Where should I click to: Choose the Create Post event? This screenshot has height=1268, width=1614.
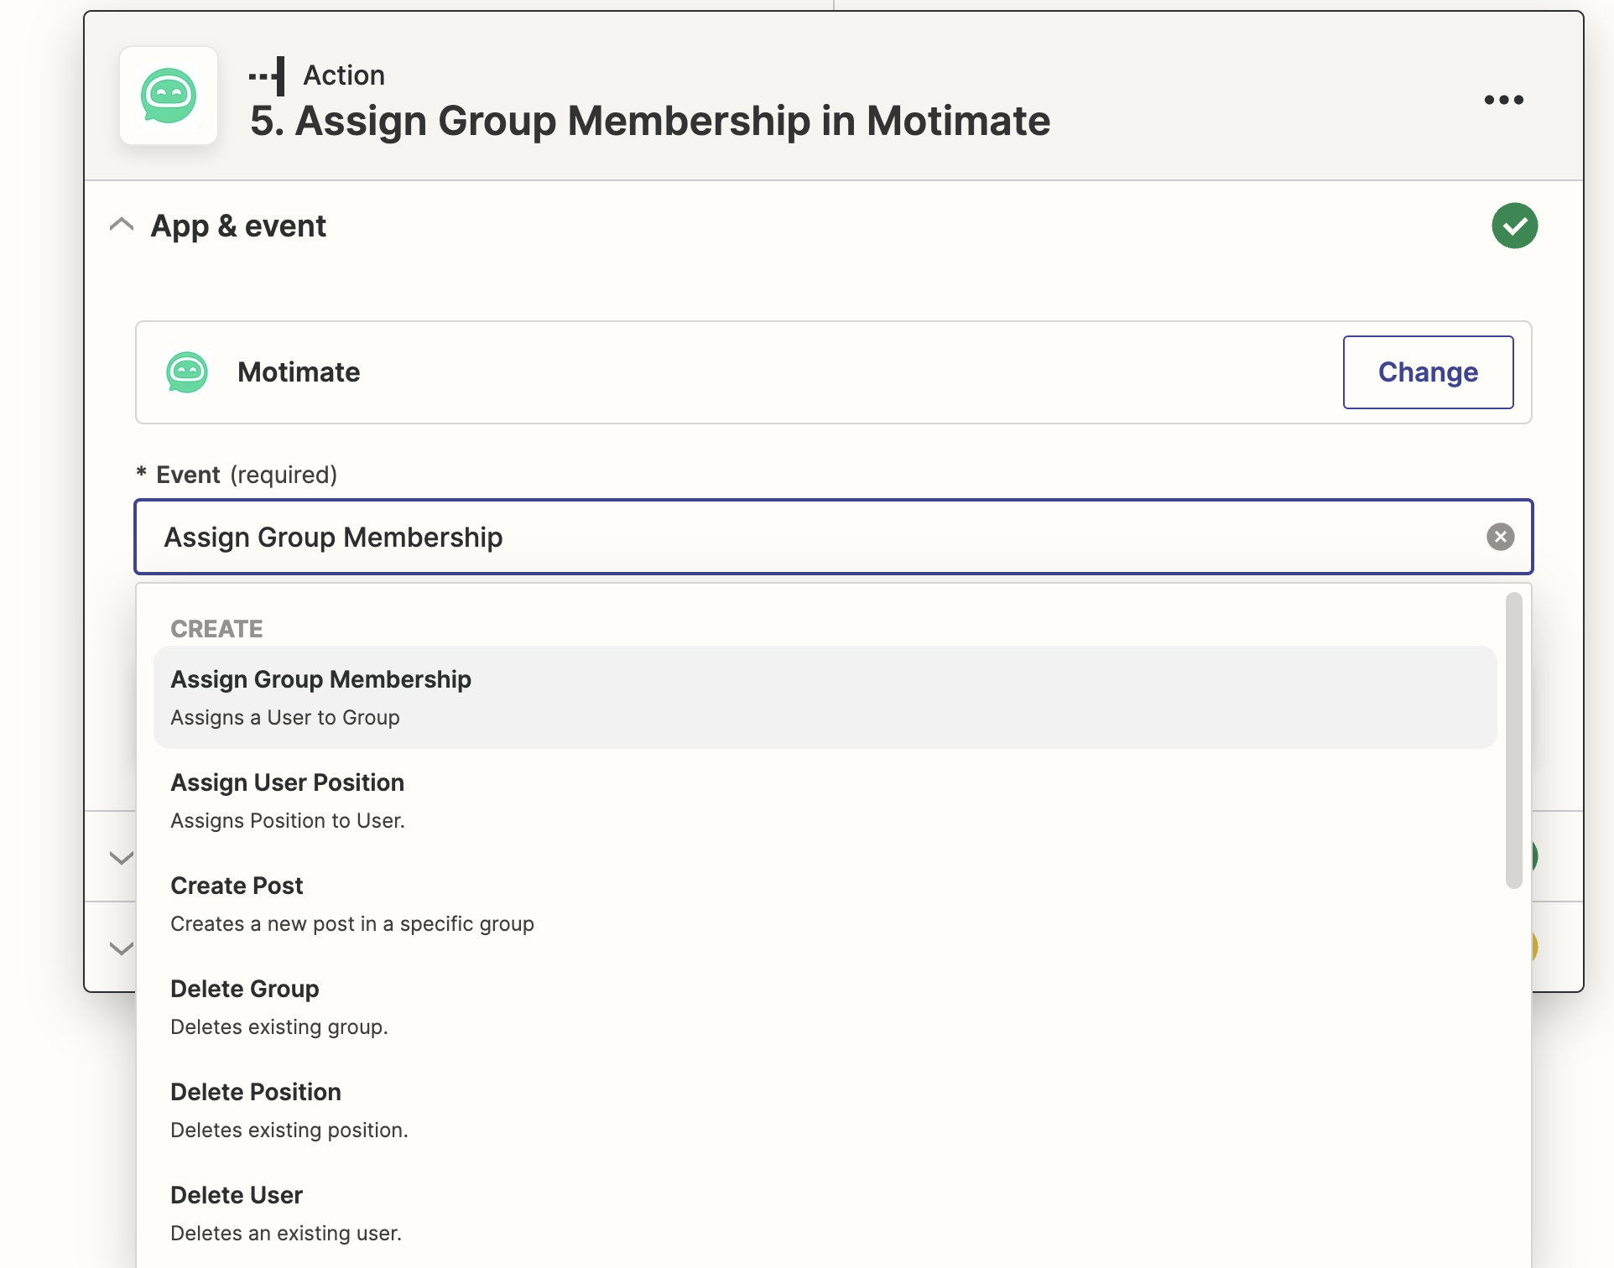[825, 903]
